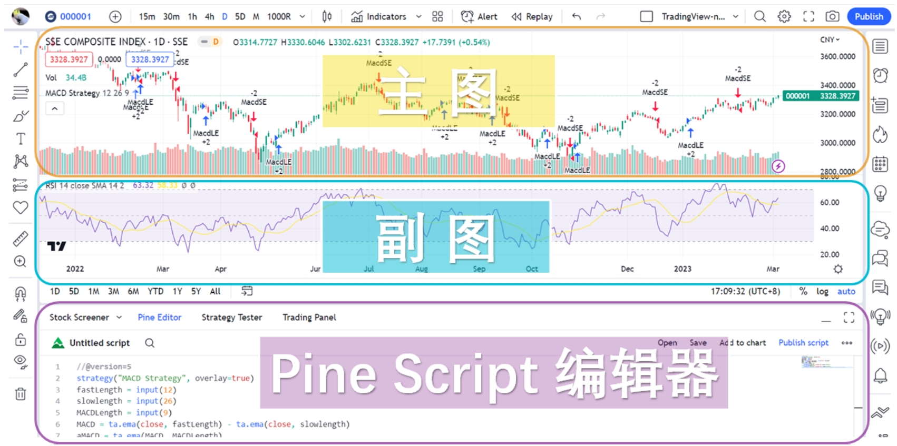Click the zoom in magnifier tool

pos(21,262)
